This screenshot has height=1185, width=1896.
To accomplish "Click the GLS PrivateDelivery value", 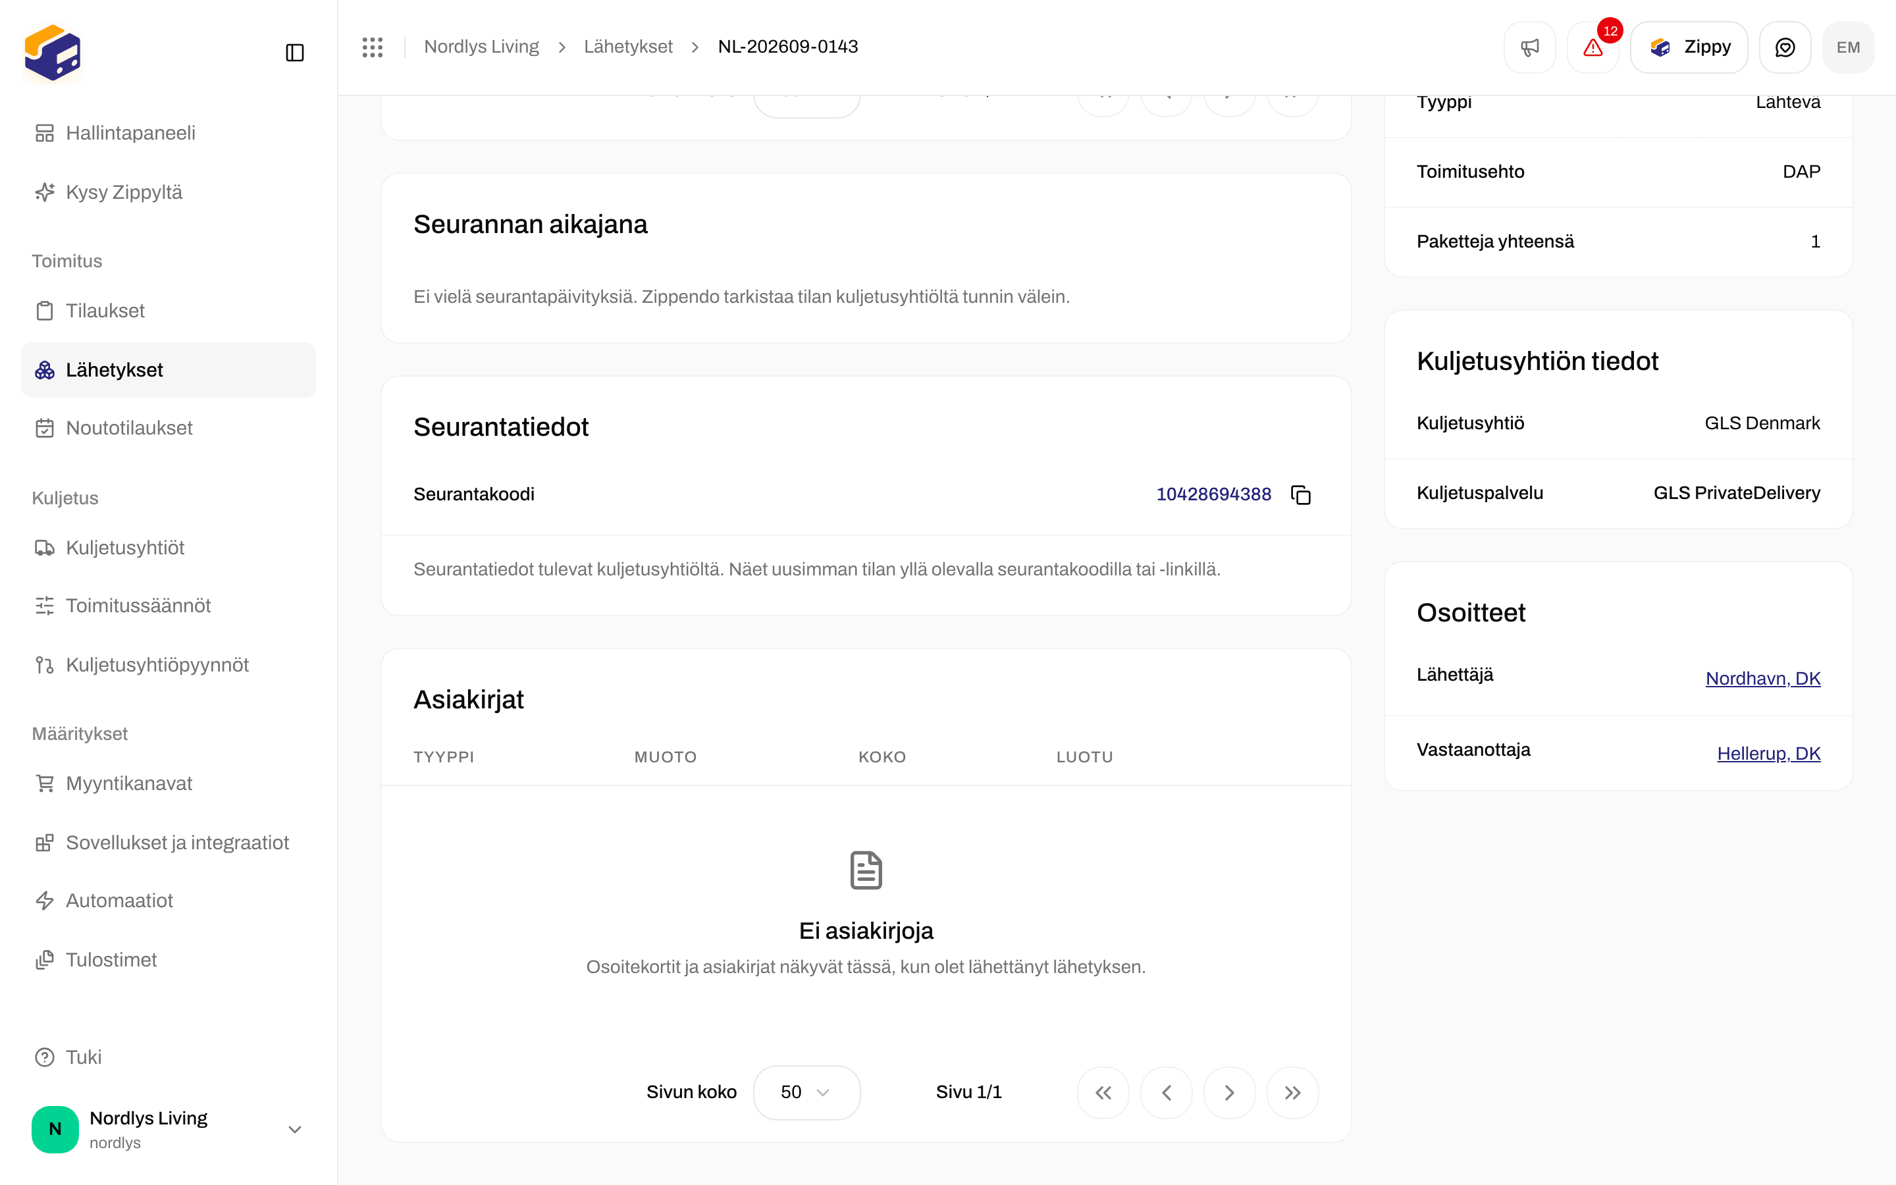I will pyautogui.click(x=1737, y=493).
